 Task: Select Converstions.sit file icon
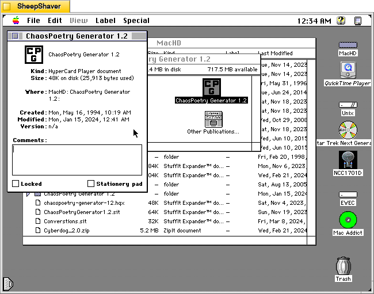(x=38, y=222)
